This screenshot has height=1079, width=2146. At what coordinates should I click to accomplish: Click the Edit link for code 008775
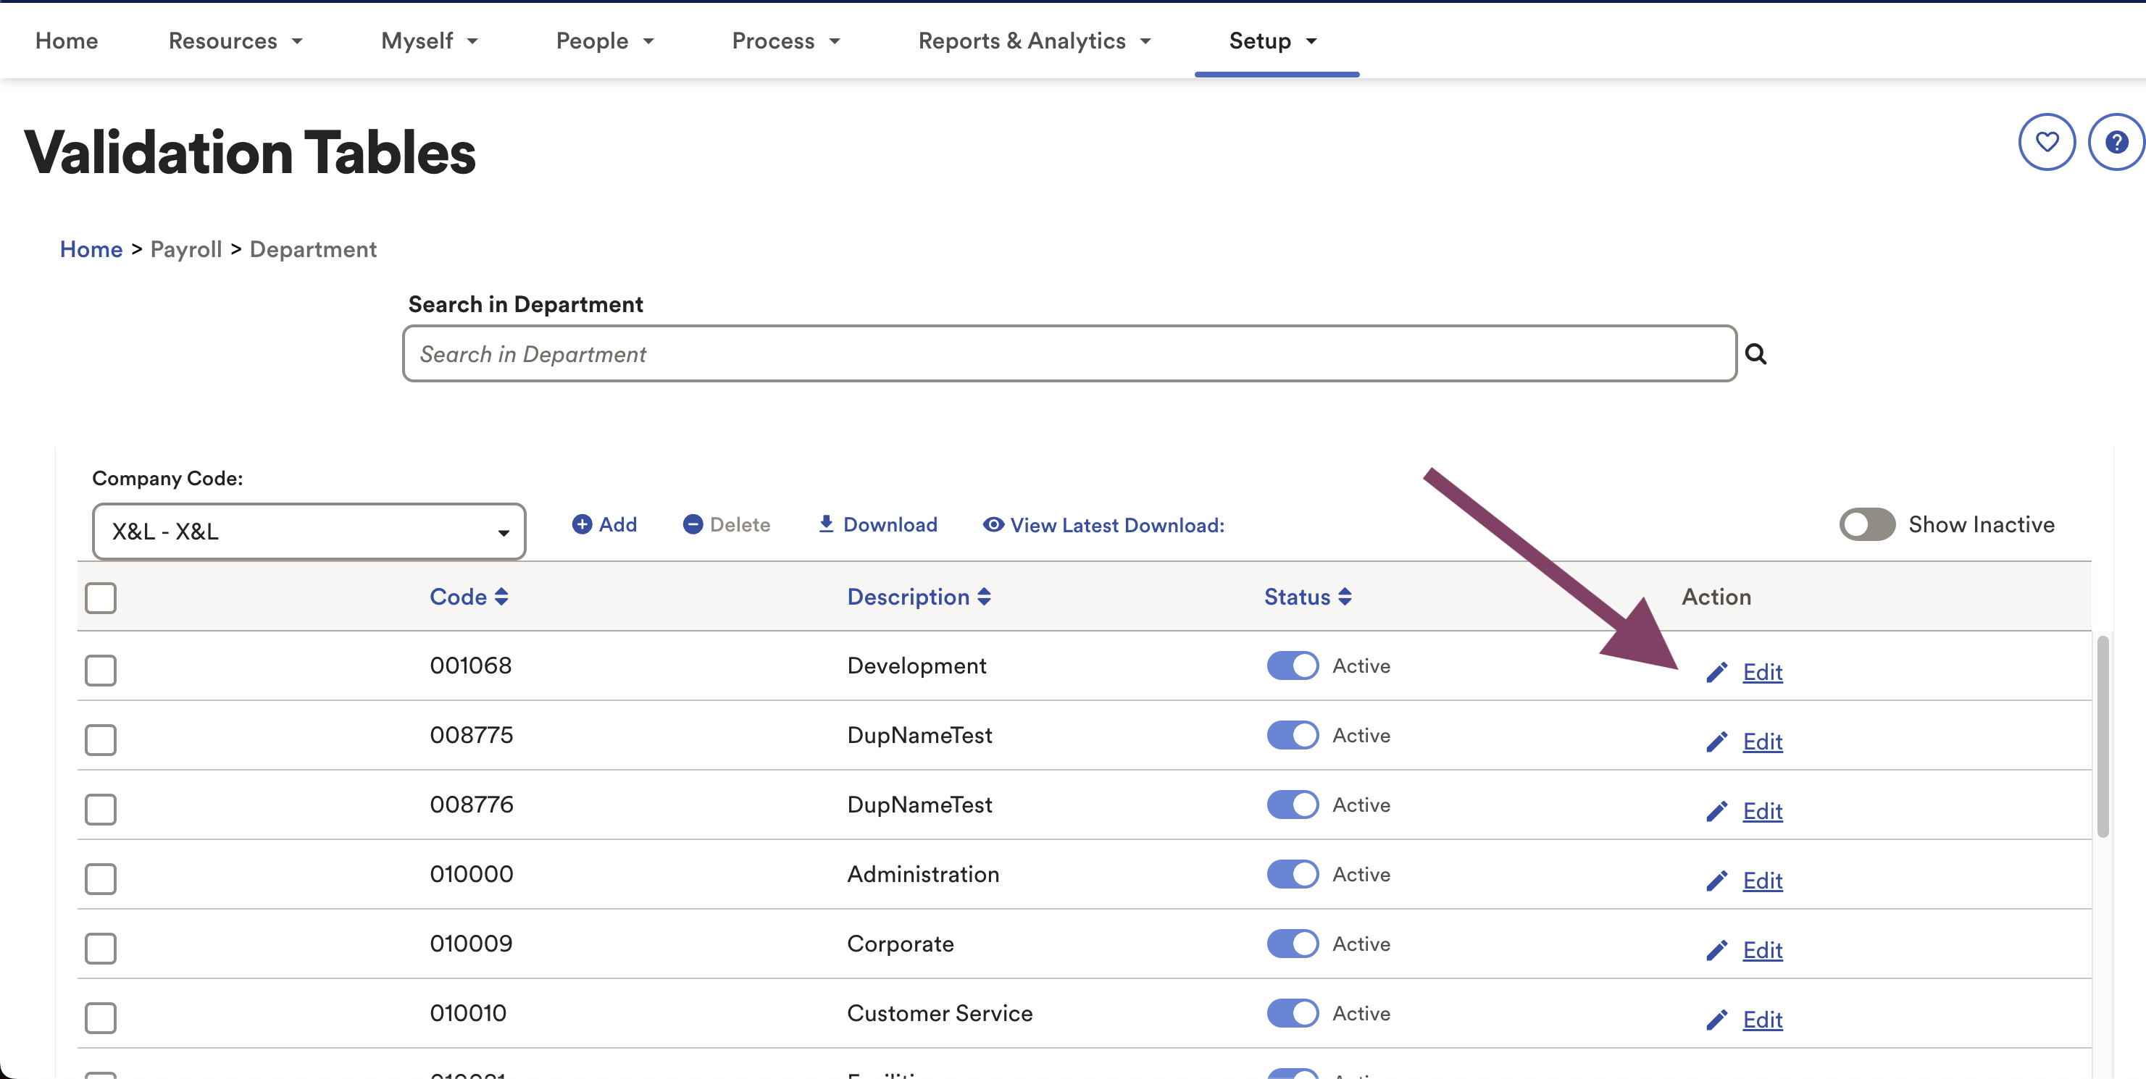(x=1763, y=741)
